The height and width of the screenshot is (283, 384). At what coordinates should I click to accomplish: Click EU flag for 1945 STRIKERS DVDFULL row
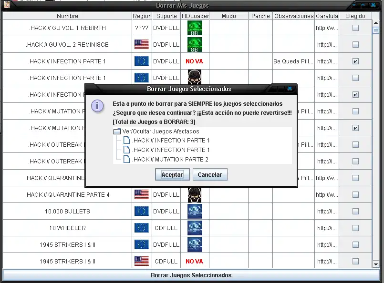pyautogui.click(x=142, y=244)
